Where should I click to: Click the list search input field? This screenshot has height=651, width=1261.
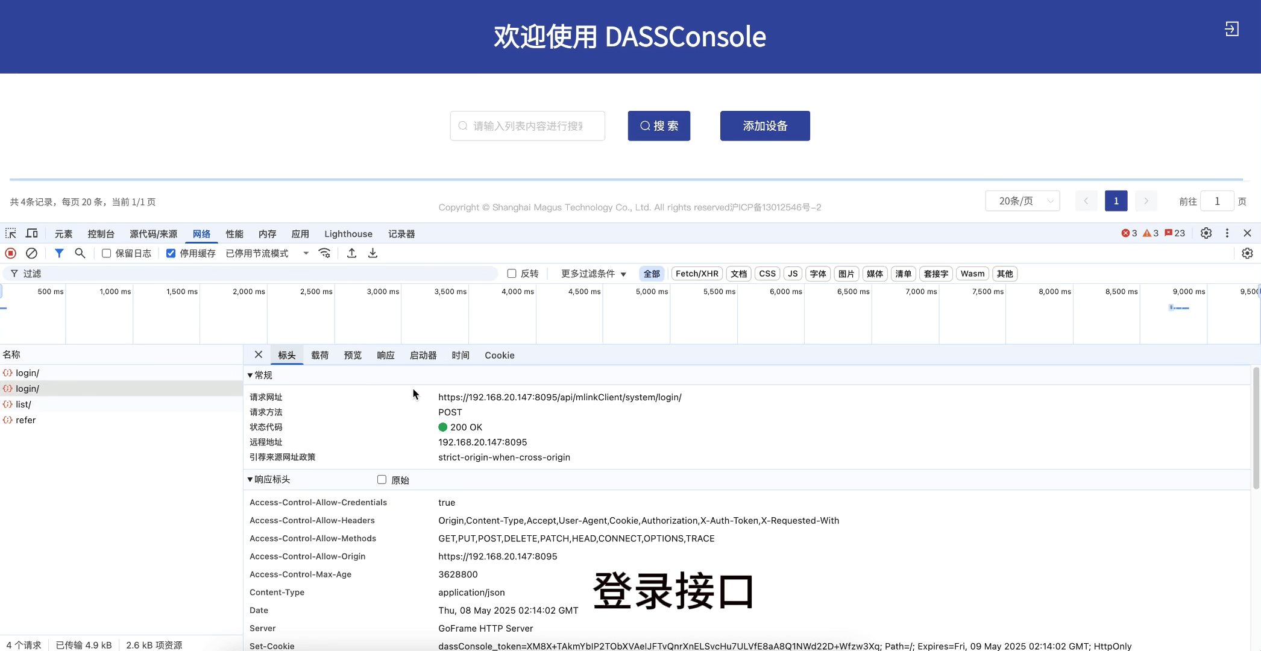tap(527, 126)
